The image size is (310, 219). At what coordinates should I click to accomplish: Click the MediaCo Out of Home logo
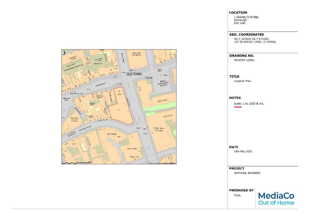(276, 199)
